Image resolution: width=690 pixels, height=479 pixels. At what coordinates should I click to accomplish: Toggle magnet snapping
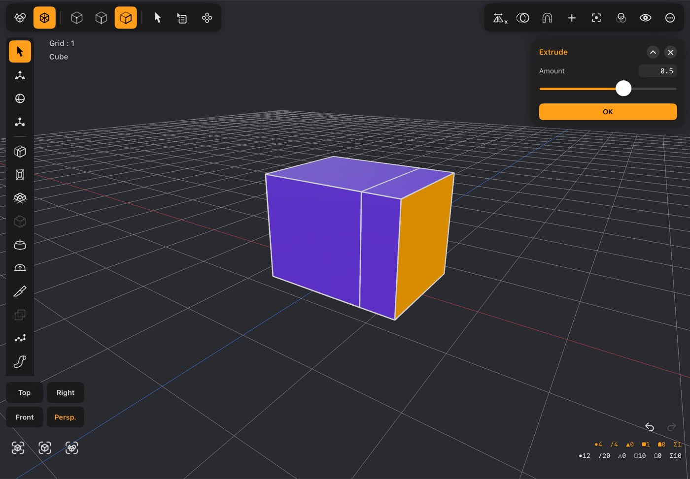[547, 18]
